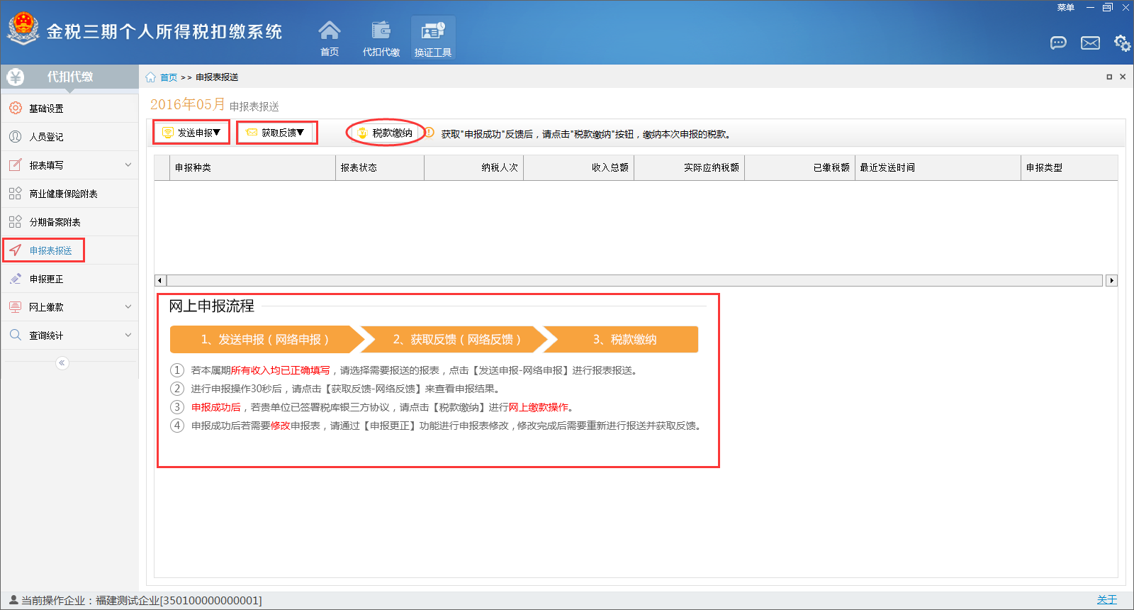Select 基础设置 in the sidebar
Image resolution: width=1134 pixels, height=610 pixels.
[x=47, y=109]
